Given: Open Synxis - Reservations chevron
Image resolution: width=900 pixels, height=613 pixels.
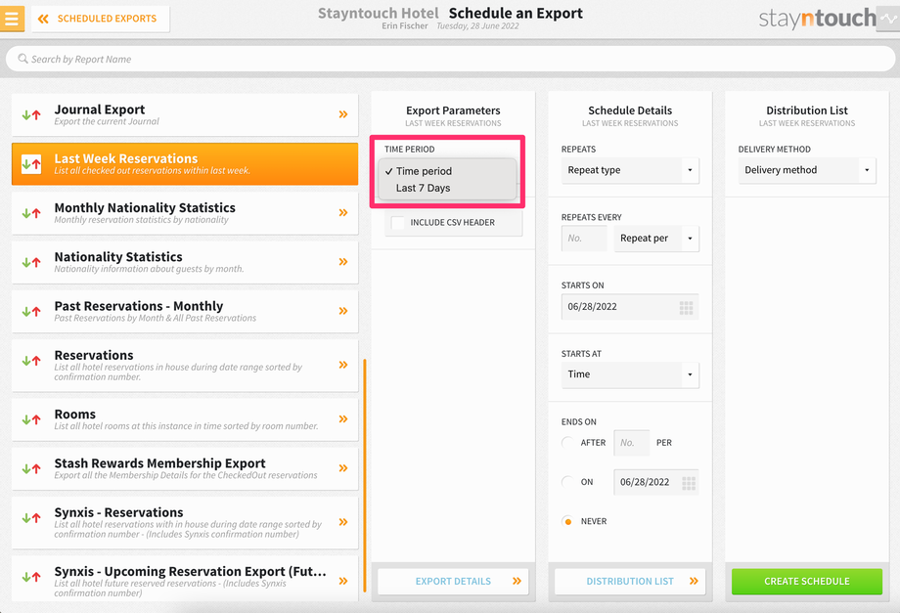Looking at the screenshot, I should (x=343, y=522).
